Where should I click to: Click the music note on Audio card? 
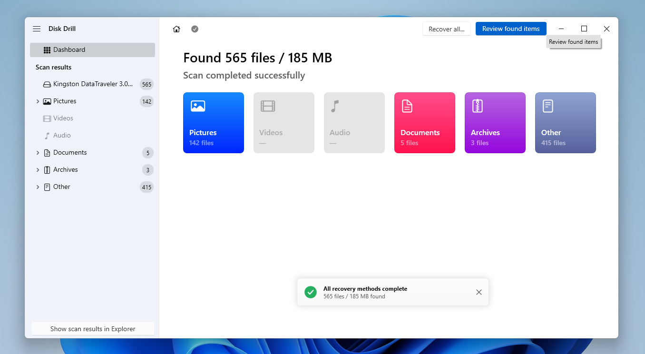click(x=335, y=106)
